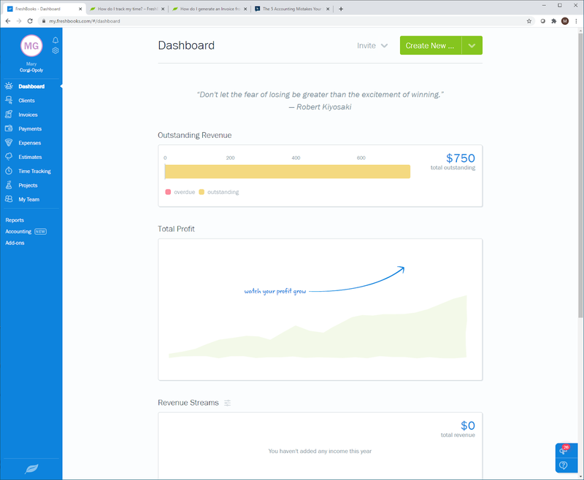Open Invoices section
This screenshot has height=480, width=584.
[28, 115]
